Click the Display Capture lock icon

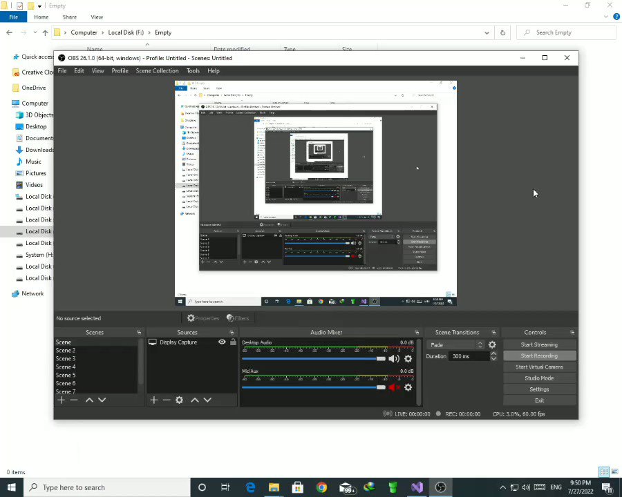(x=234, y=342)
